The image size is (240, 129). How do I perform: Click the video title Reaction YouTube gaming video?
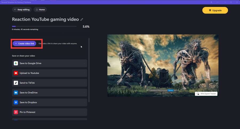coord(45,19)
